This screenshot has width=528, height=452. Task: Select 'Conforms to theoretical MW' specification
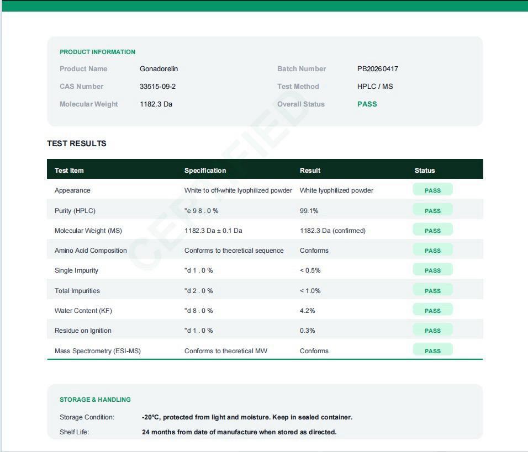tap(225, 350)
